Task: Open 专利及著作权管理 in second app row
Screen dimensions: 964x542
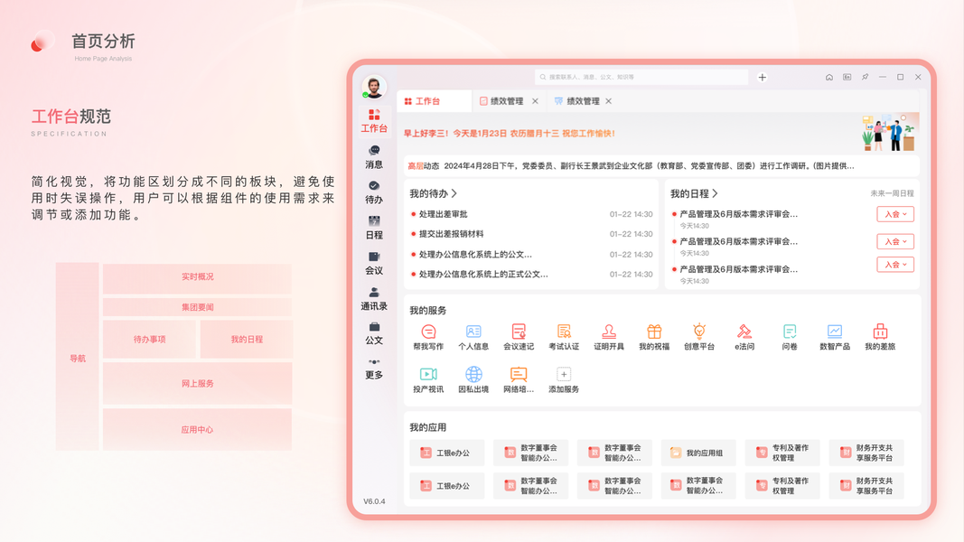Action: (x=782, y=485)
